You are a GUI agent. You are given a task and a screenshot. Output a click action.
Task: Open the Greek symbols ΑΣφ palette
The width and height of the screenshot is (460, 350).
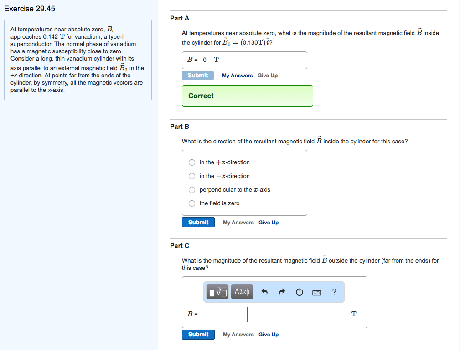pyautogui.click(x=242, y=292)
